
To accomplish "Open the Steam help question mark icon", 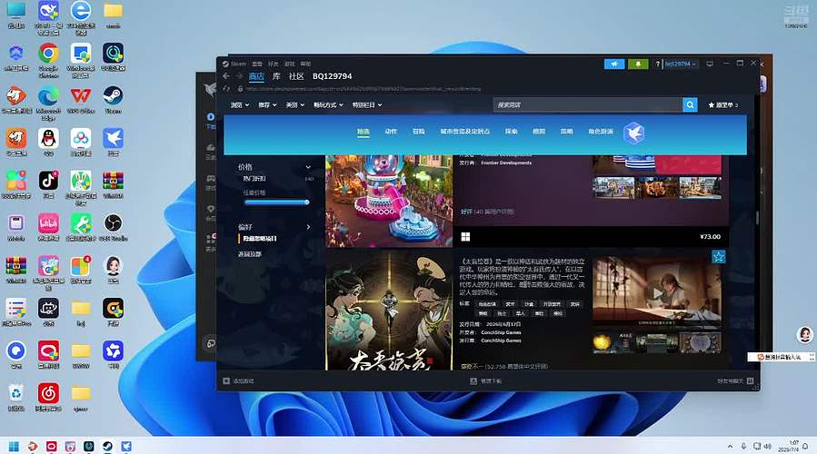I will [658, 64].
